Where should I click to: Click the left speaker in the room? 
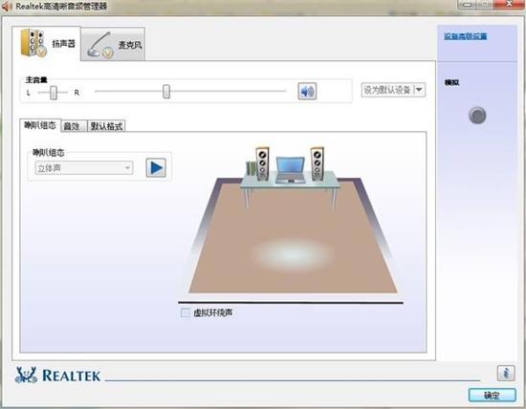click(262, 163)
